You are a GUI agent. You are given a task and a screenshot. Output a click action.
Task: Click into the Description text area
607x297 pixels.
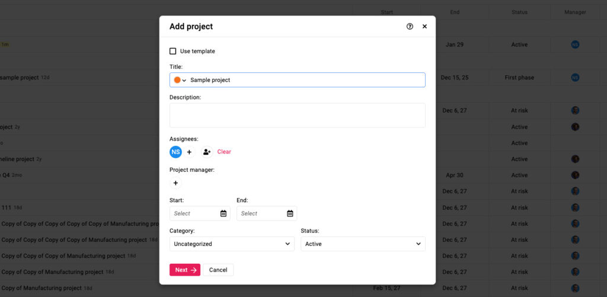click(298, 116)
